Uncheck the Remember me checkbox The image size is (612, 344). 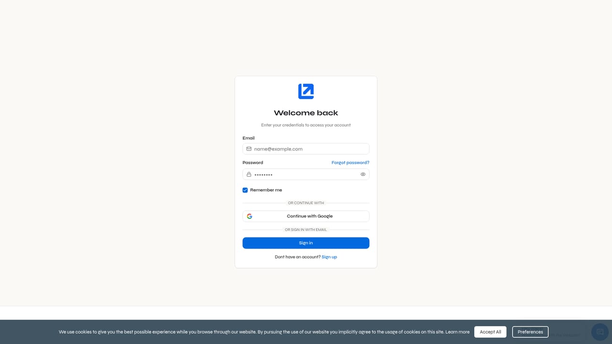(x=245, y=190)
